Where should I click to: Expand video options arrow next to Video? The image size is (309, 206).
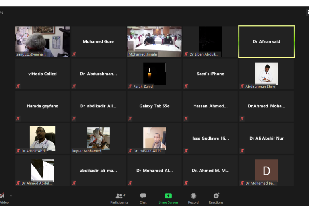point(11,196)
